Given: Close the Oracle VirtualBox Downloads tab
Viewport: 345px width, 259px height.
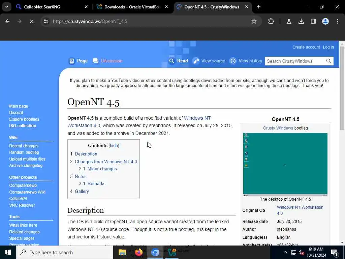Looking at the screenshot, I should 166,7.
